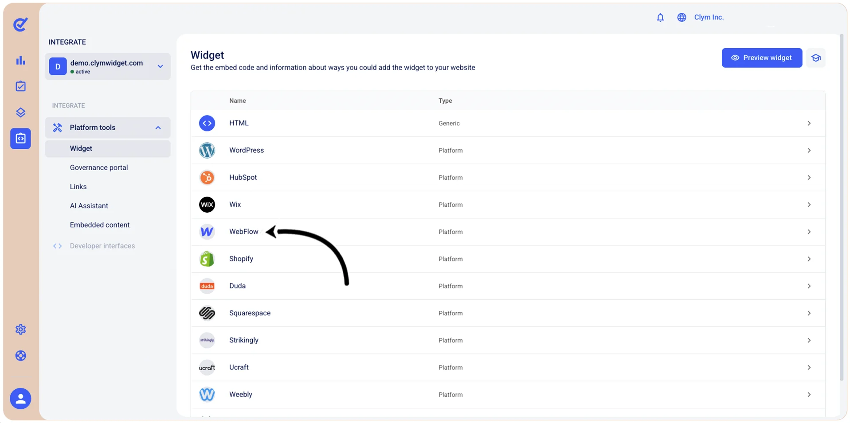
Task: Open the Strikingly row chevron
Action: coord(809,340)
